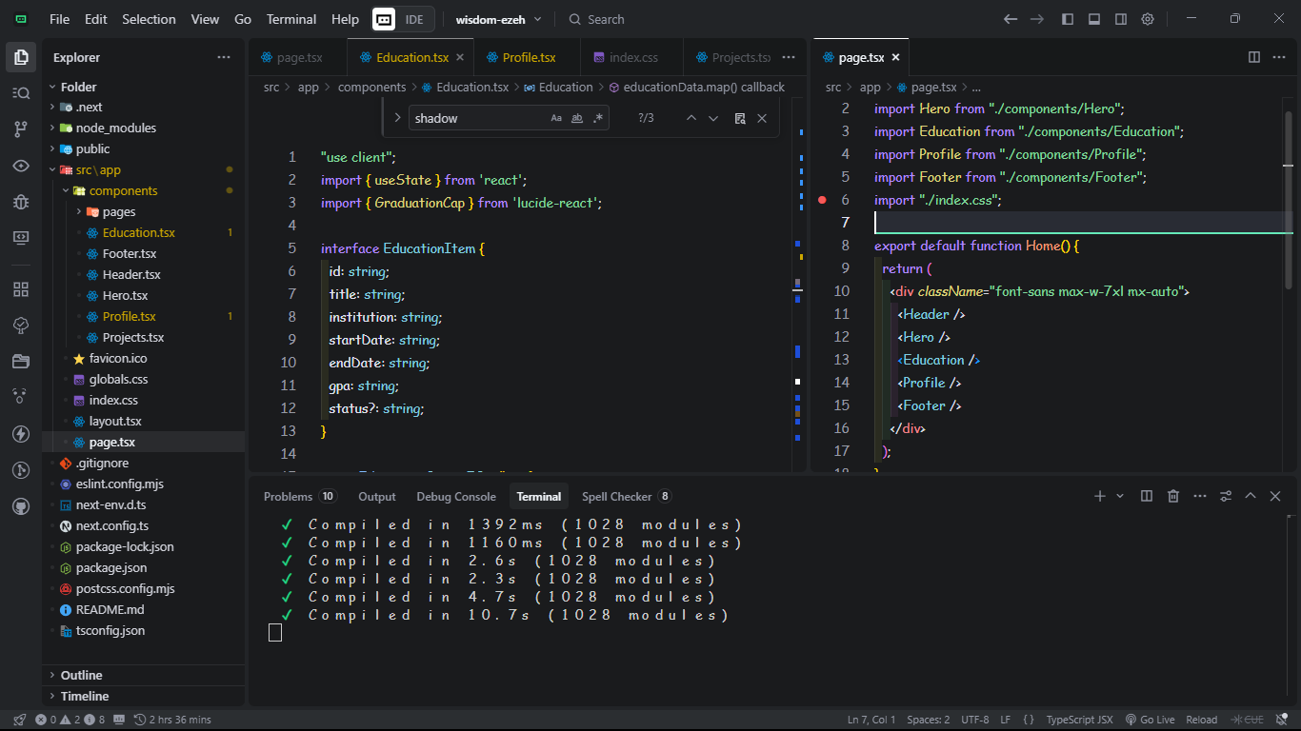Toggle match case in the find widget

pos(555,118)
